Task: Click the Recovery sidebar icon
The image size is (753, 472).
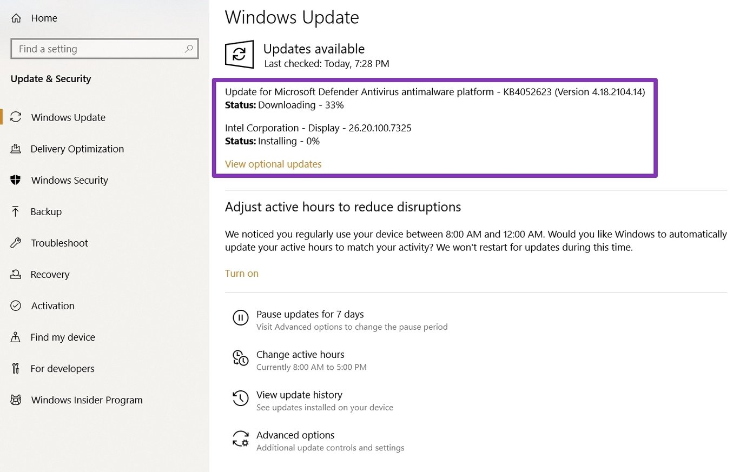Action: (x=16, y=274)
